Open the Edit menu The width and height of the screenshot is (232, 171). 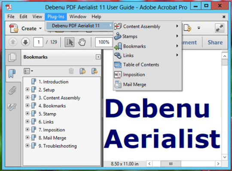(23, 17)
